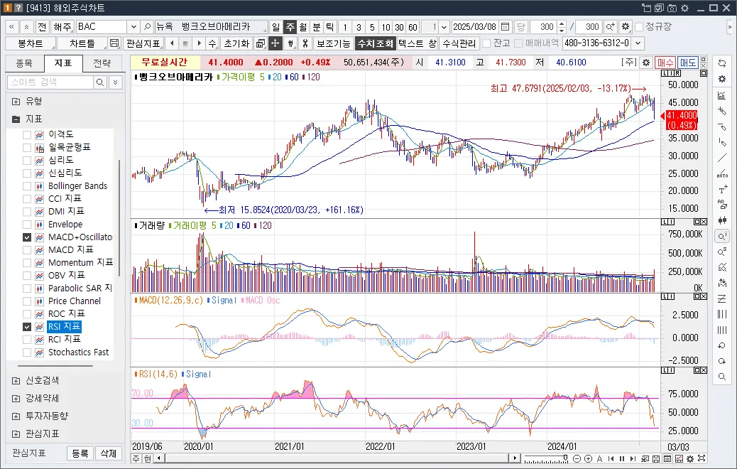Click the horizontal chart scrollbar track
Image resolution: width=737 pixels, height=469 pixels.
[336, 458]
